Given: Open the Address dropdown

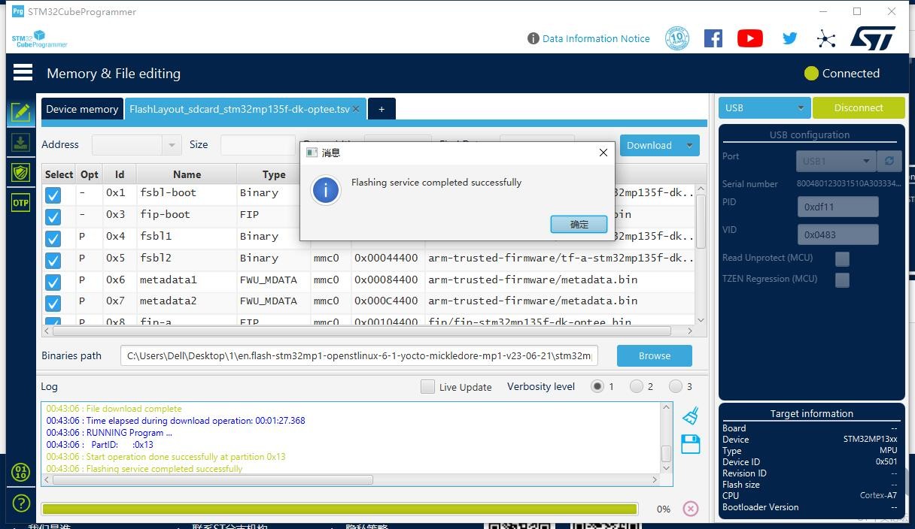Looking at the screenshot, I should 136,144.
